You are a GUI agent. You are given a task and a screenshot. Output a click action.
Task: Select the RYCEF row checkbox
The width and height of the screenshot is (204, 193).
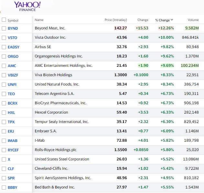pos(4,150)
